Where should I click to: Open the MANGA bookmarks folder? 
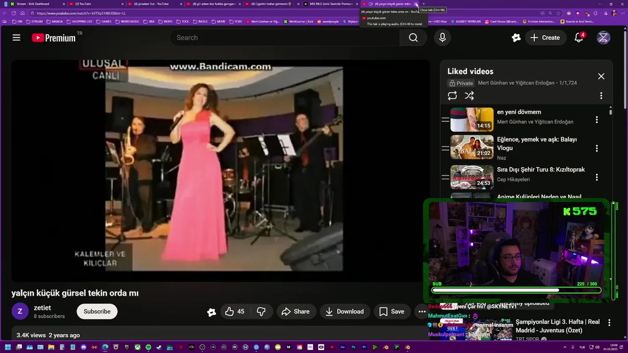(x=54, y=22)
